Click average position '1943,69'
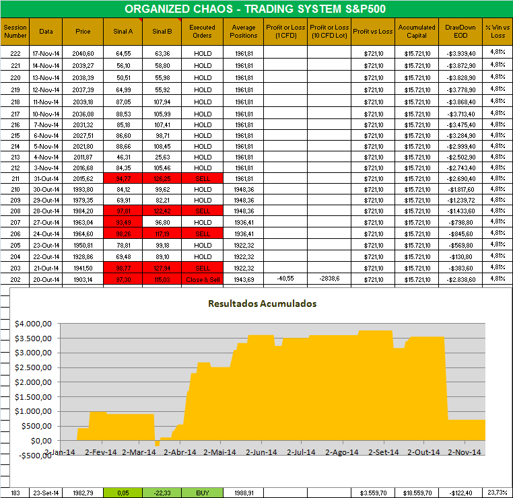Viewport: 513px width, 498px height. (x=244, y=279)
